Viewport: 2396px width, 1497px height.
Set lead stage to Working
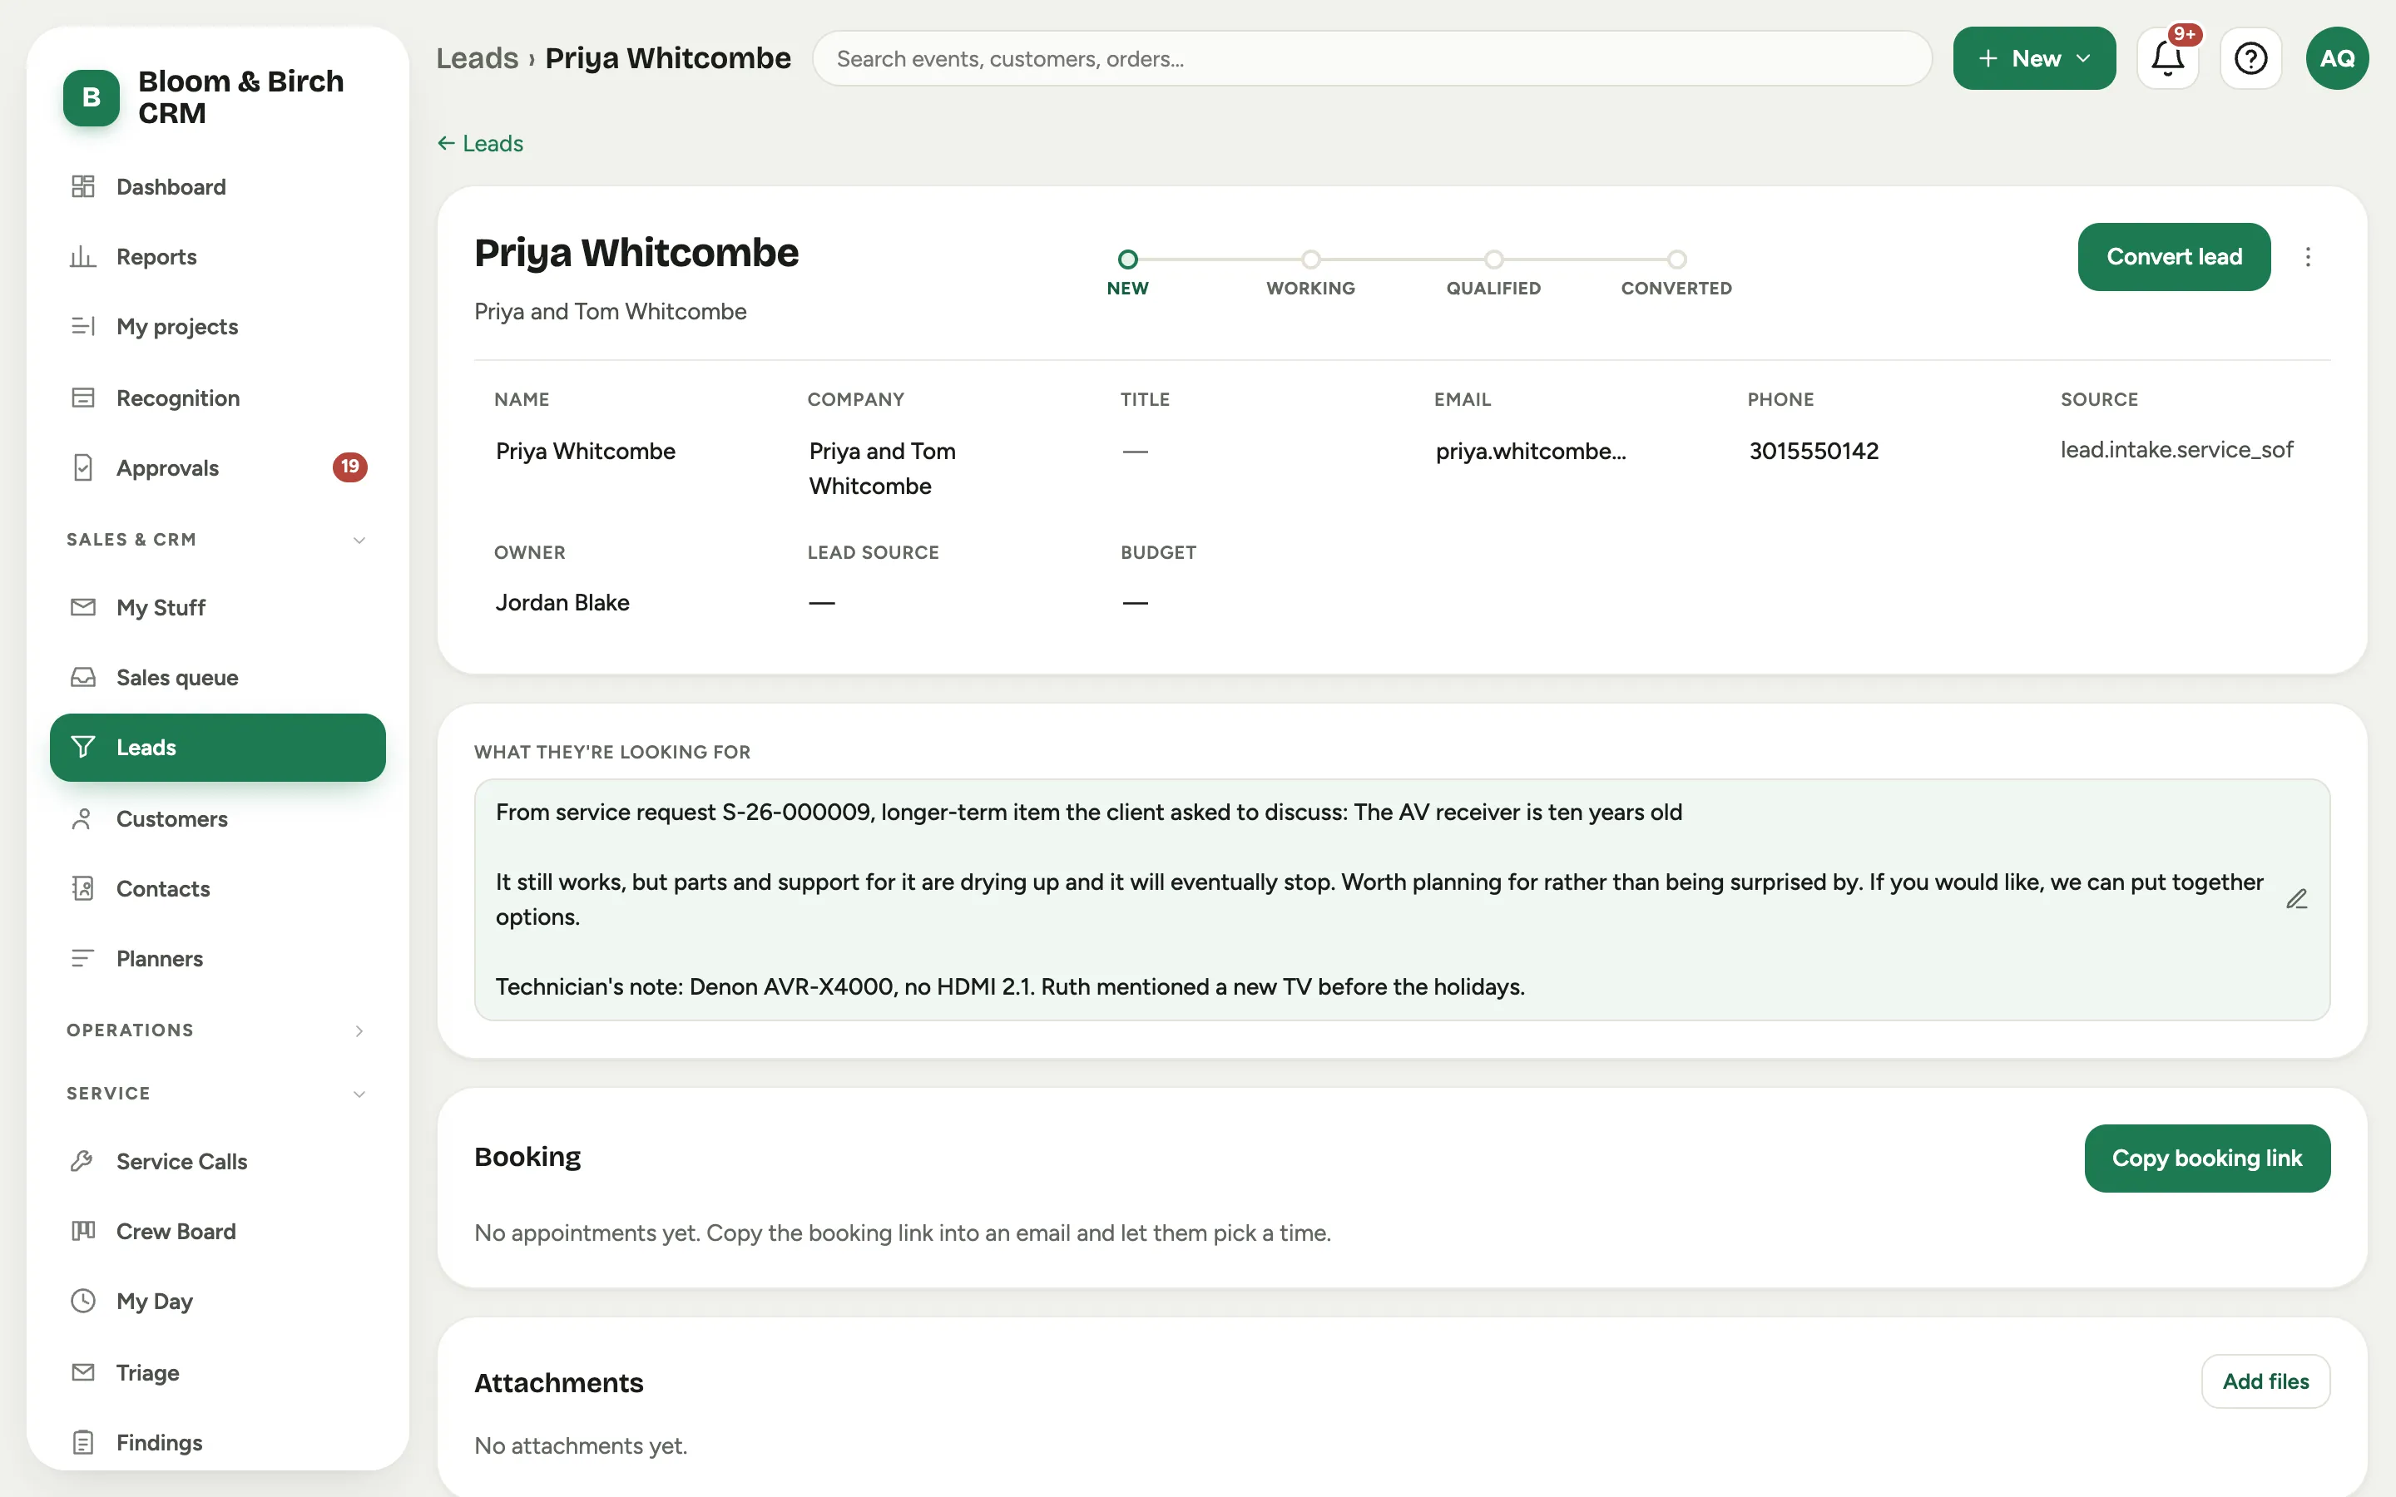(1311, 272)
